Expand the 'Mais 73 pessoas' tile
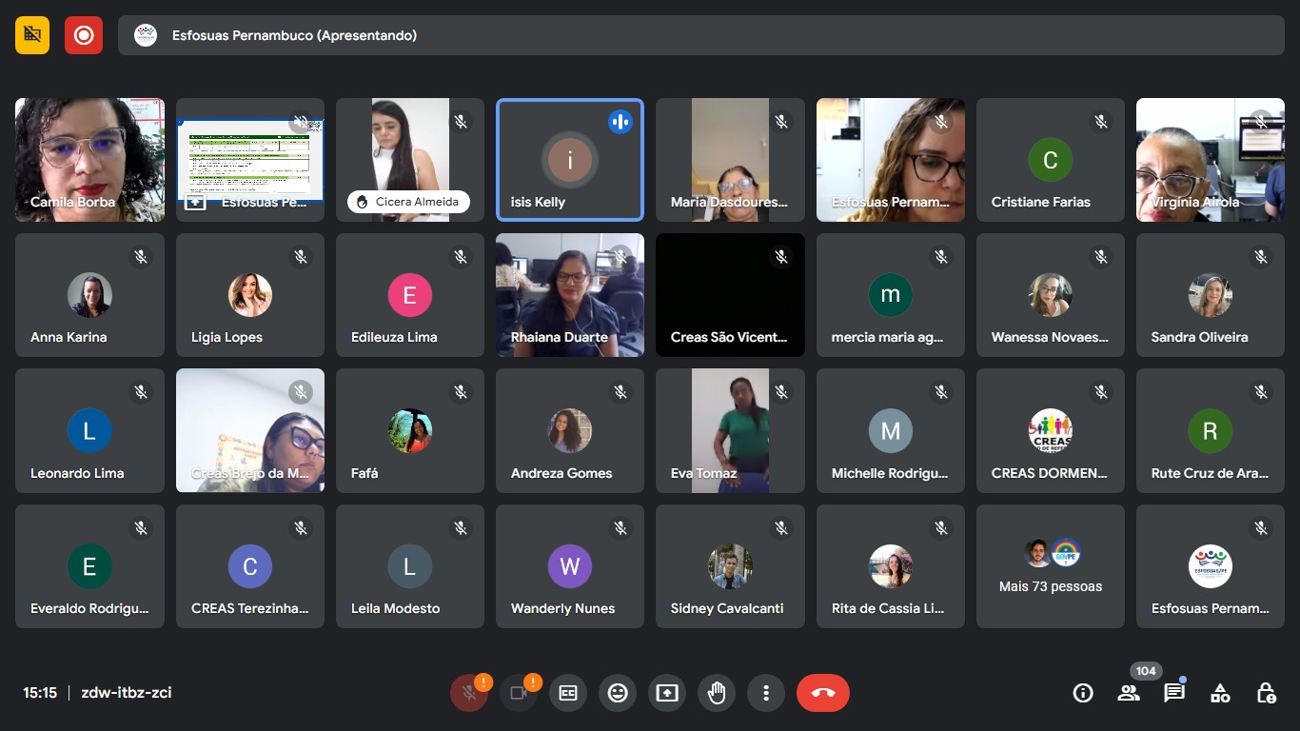 click(1050, 567)
